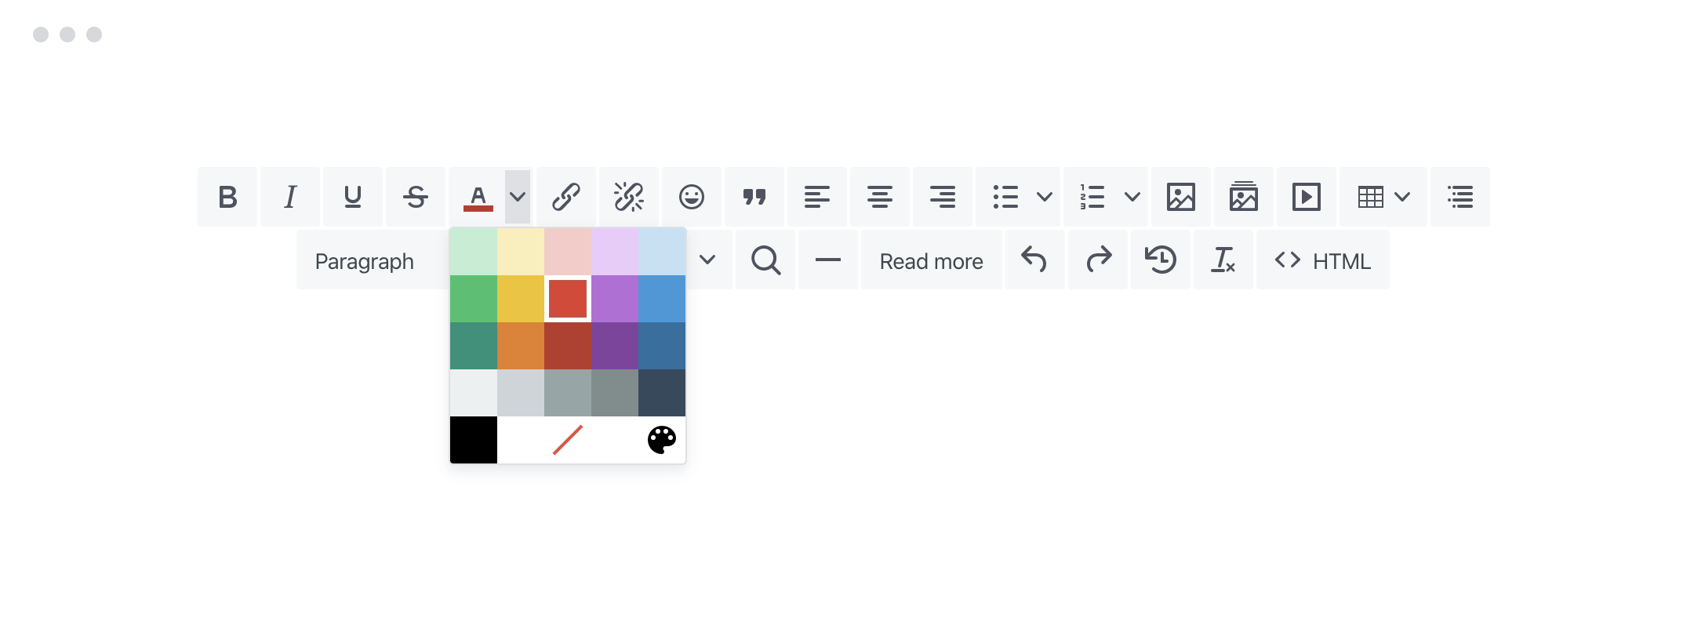The height and width of the screenshot is (625, 1694).
Task: Click the insert link icon
Action: tap(566, 197)
